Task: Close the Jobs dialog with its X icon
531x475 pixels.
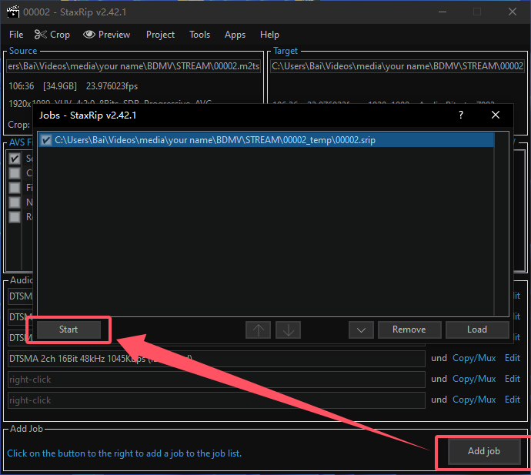Action: click(x=496, y=115)
